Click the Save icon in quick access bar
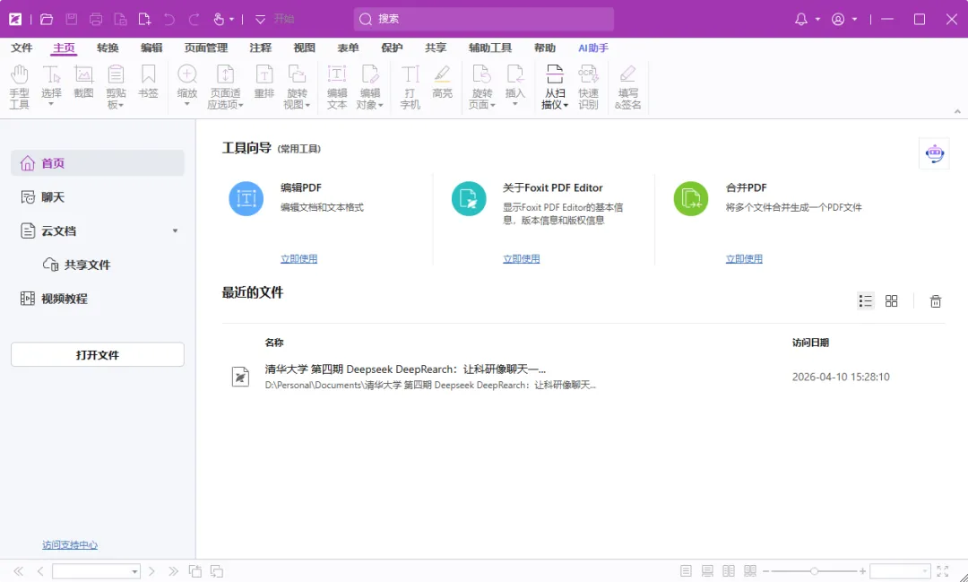968x582 pixels. pyautogui.click(x=72, y=19)
